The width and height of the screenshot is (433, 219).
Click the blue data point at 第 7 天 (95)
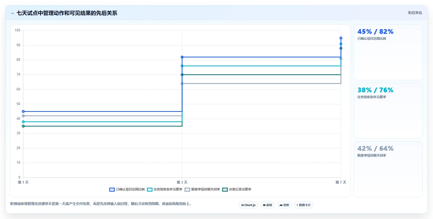[x=341, y=38]
